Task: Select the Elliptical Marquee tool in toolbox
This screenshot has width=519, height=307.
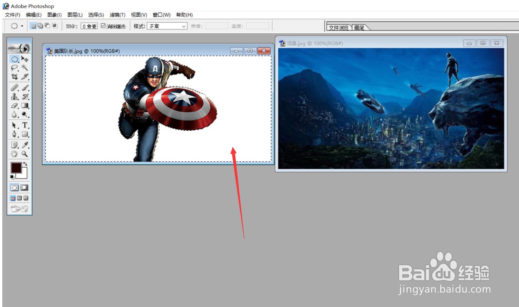Action: pyautogui.click(x=14, y=59)
